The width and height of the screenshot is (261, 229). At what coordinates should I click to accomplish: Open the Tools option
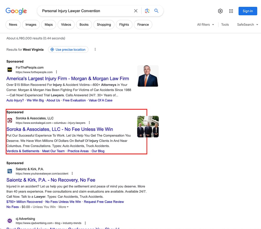225,24
